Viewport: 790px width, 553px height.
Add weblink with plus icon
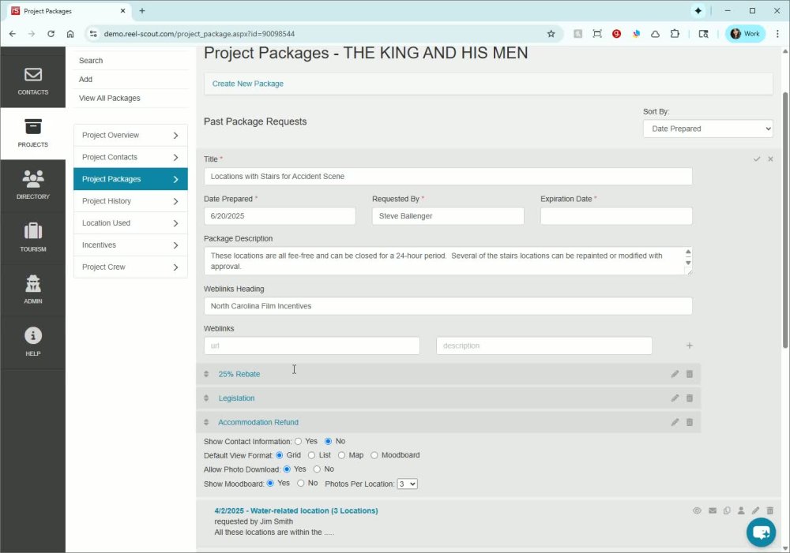(x=689, y=346)
